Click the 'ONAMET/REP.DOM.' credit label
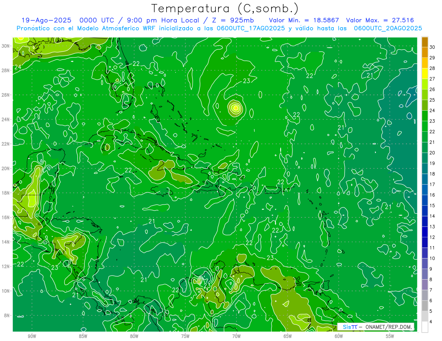The height and width of the screenshot is (341, 442). [x=389, y=327]
